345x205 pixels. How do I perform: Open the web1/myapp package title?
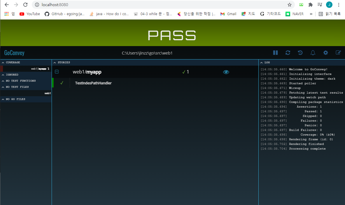pos(87,72)
